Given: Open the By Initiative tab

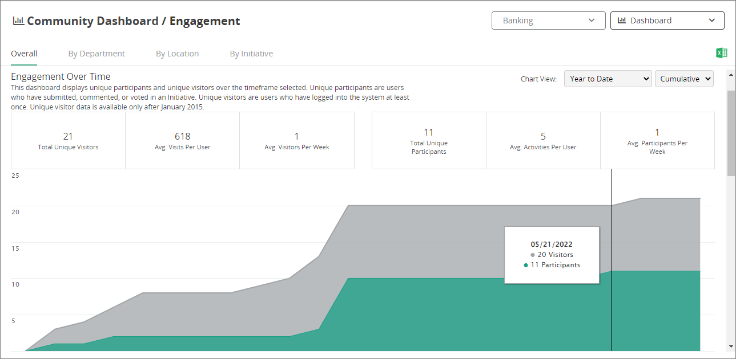Looking at the screenshot, I should click(251, 54).
